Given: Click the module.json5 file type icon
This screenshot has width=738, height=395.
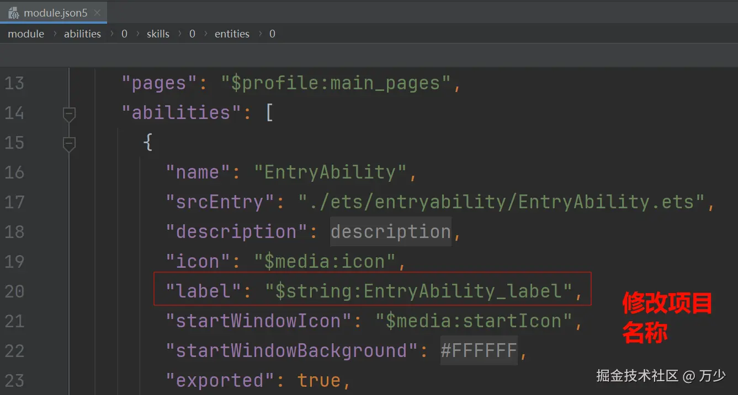Looking at the screenshot, I should point(14,13).
